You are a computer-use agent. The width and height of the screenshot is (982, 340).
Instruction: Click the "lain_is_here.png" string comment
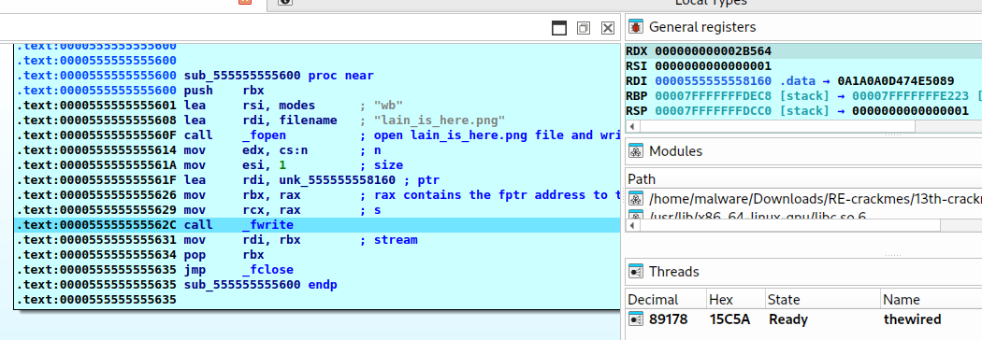439,120
